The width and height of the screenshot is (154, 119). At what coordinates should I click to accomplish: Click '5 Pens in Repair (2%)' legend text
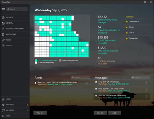70,60
